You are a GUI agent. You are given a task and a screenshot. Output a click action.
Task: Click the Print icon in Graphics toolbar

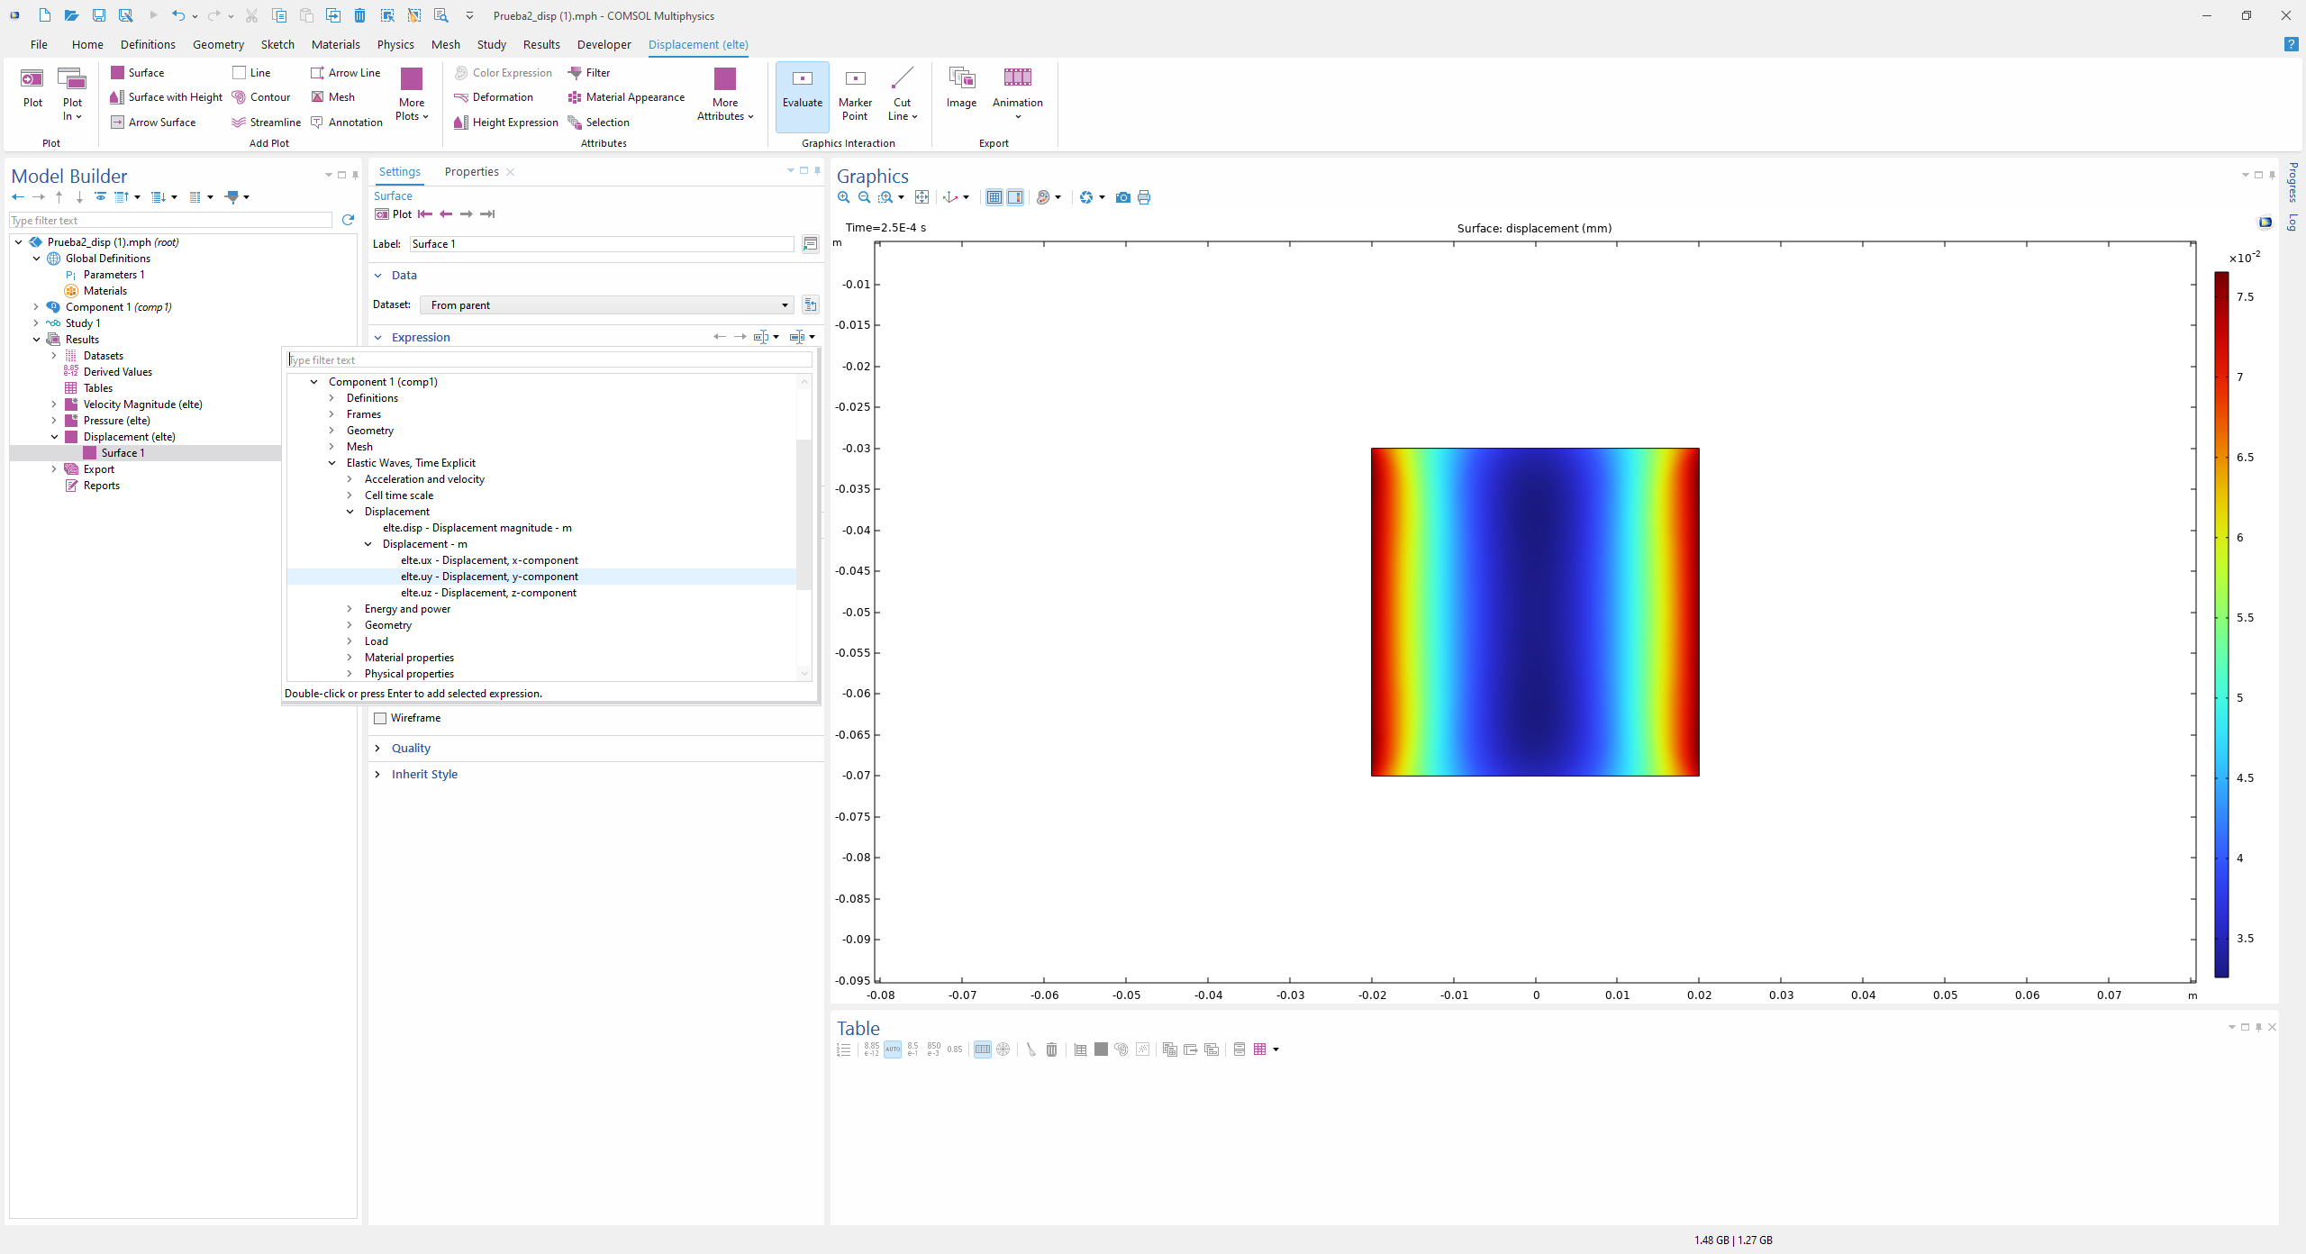point(1144,197)
